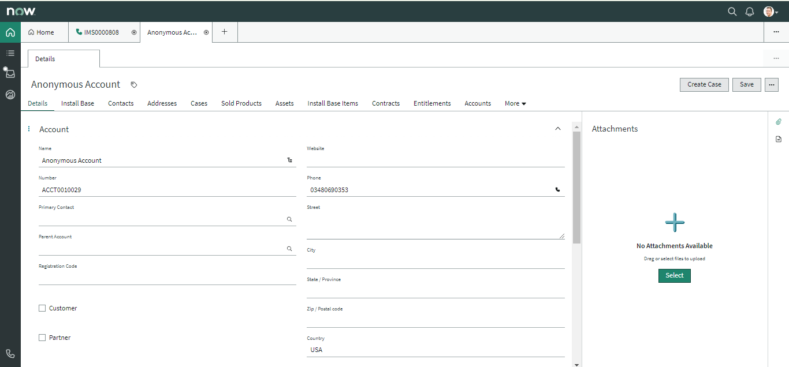Click the tag icon beside Anonymous Account title
This screenshot has height=367, width=789.
[134, 85]
